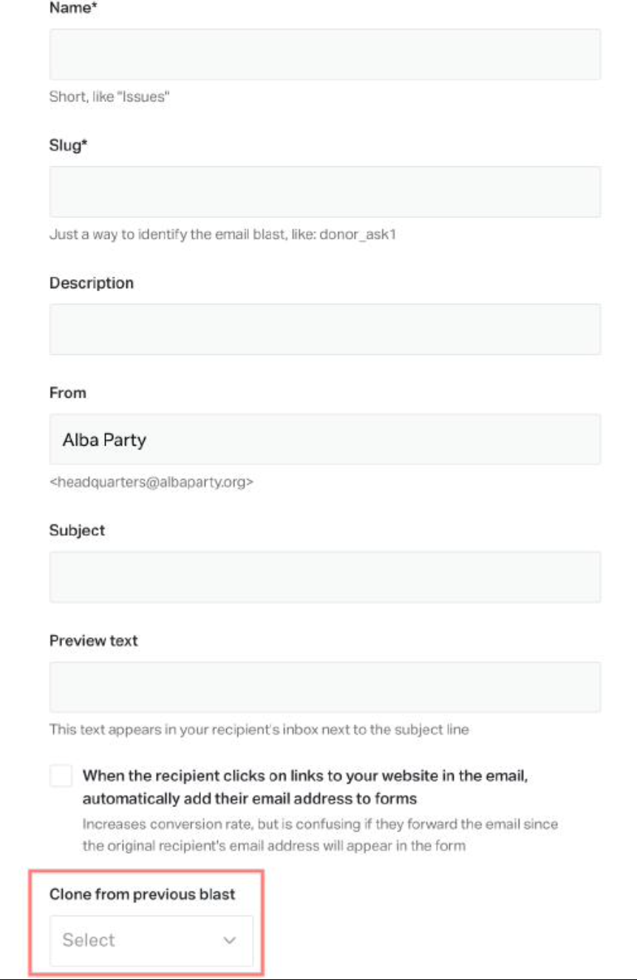Screen dimensions: 637x980
Task: Click the From field showing Alba Party
Action: tap(324, 440)
